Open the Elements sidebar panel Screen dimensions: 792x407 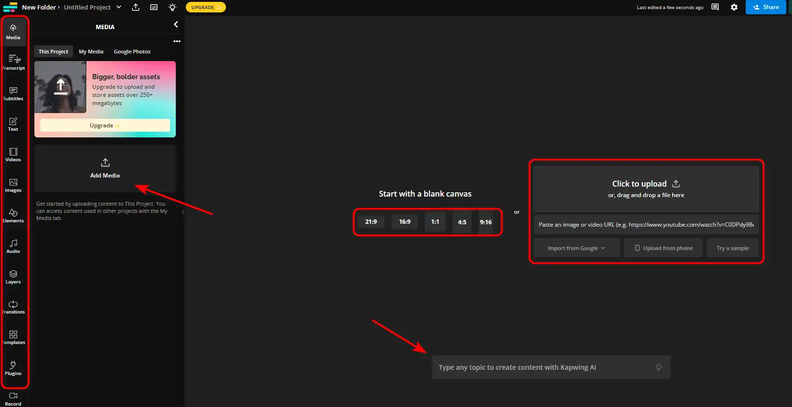(x=13, y=215)
